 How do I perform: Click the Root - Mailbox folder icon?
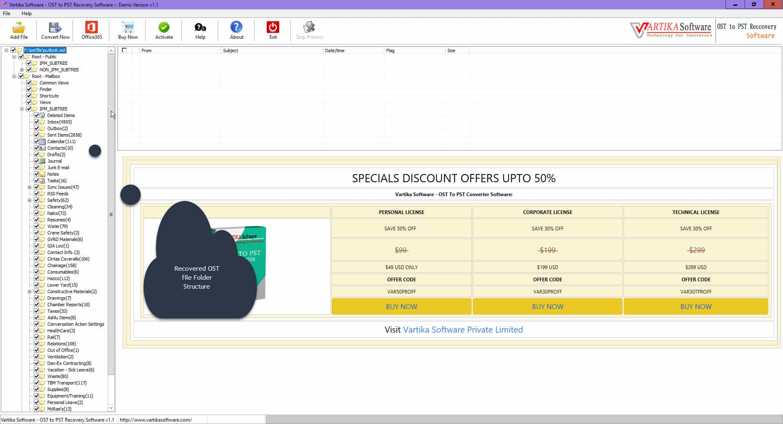pyautogui.click(x=27, y=76)
